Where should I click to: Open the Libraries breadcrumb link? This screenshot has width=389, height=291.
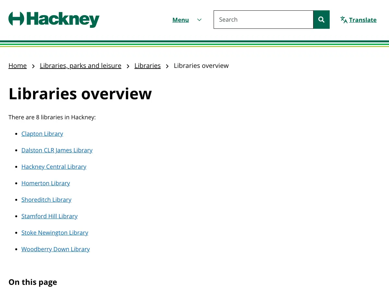point(147,66)
